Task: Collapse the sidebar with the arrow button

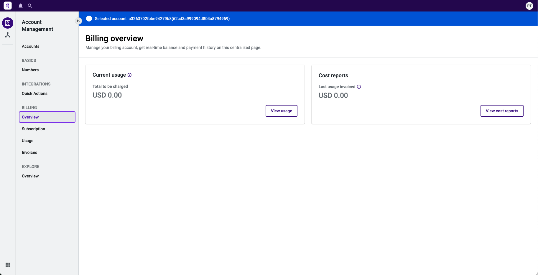Action: 78,21
